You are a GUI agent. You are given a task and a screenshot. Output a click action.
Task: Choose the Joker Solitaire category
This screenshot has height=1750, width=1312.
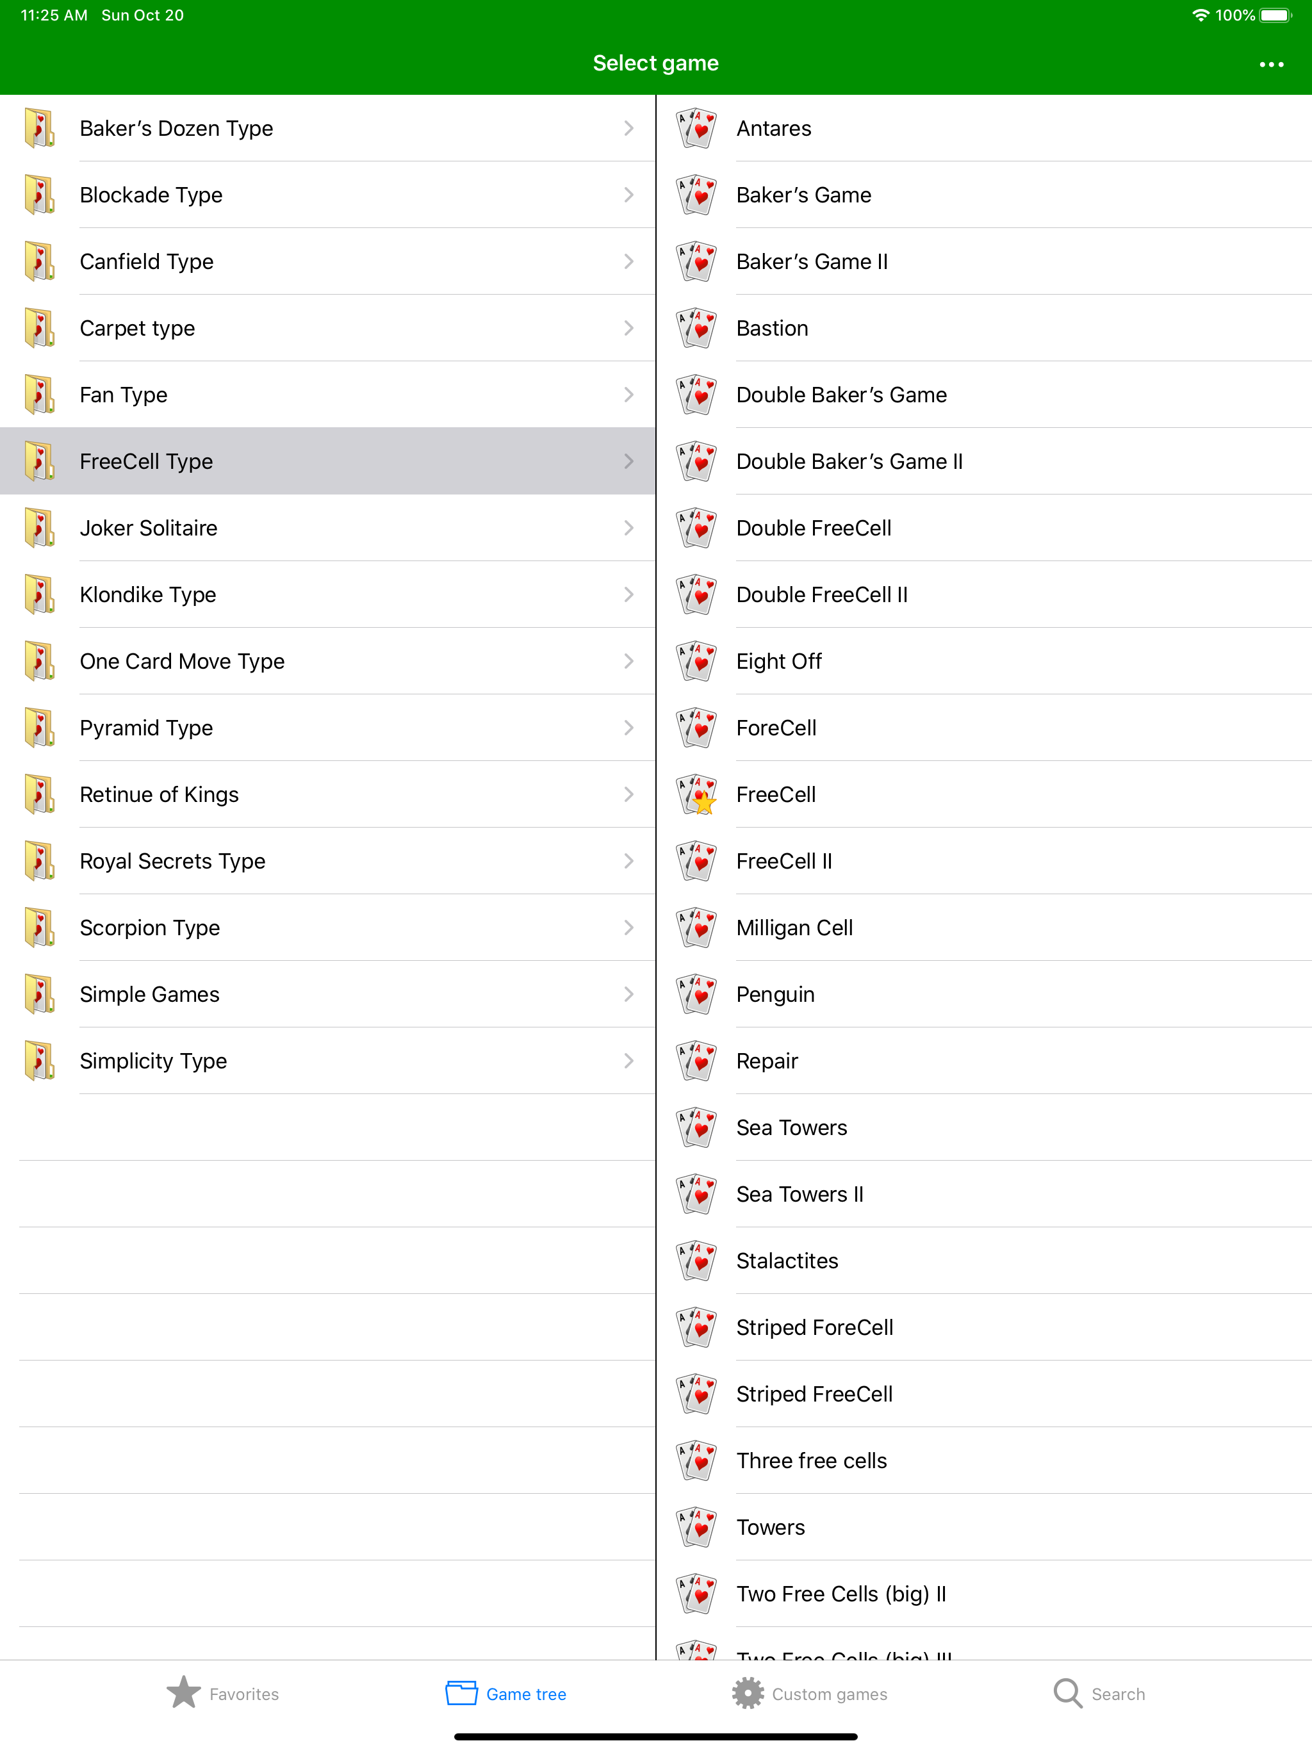[327, 528]
